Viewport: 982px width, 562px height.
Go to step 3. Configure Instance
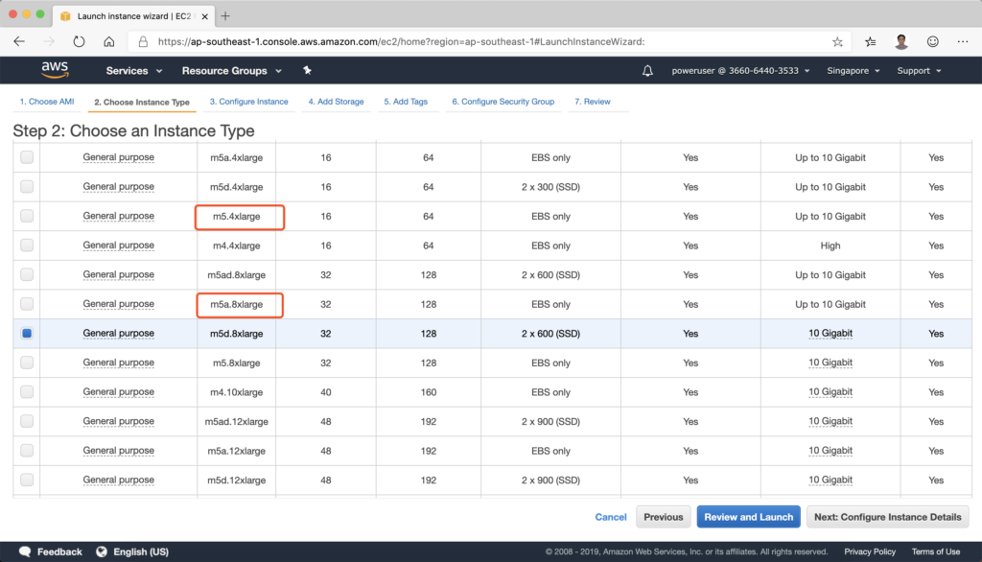coord(248,102)
